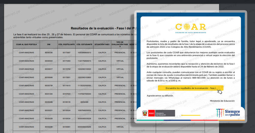Click the popup paragraph starting 'Postulantes, madre y padre'
The image size is (255, 133).
click(x=191, y=44)
